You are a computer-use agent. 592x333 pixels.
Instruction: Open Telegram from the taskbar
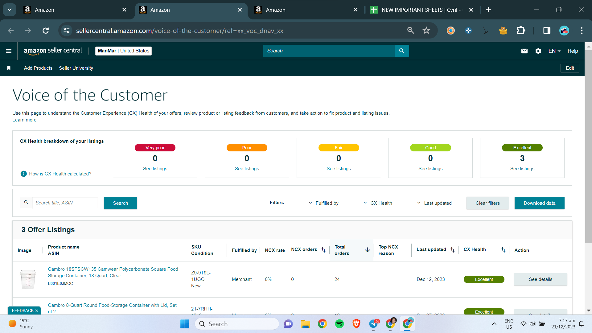coord(373,324)
